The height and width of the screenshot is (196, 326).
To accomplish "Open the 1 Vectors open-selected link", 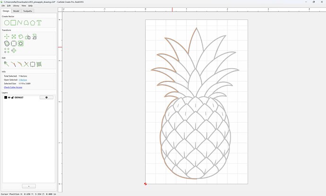I will tap(23, 80).
